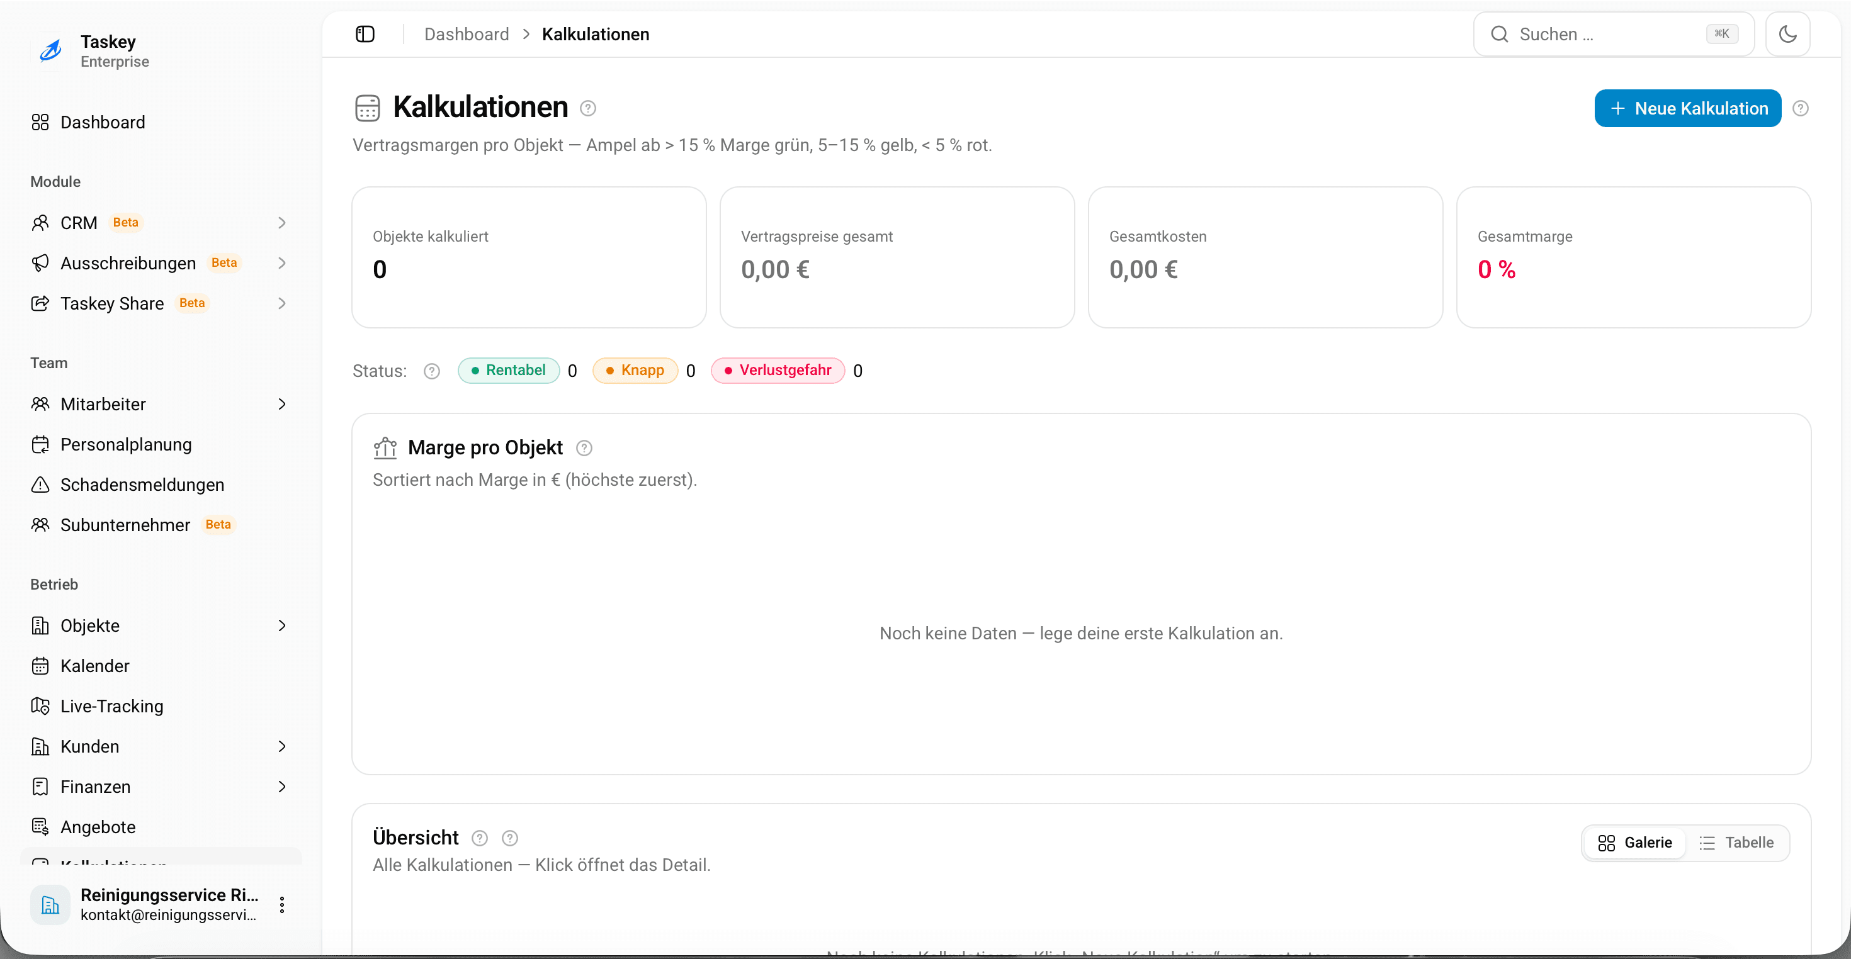The image size is (1851, 959).
Task: Click the 'Objekte kalkuliert' card label
Action: click(x=431, y=237)
